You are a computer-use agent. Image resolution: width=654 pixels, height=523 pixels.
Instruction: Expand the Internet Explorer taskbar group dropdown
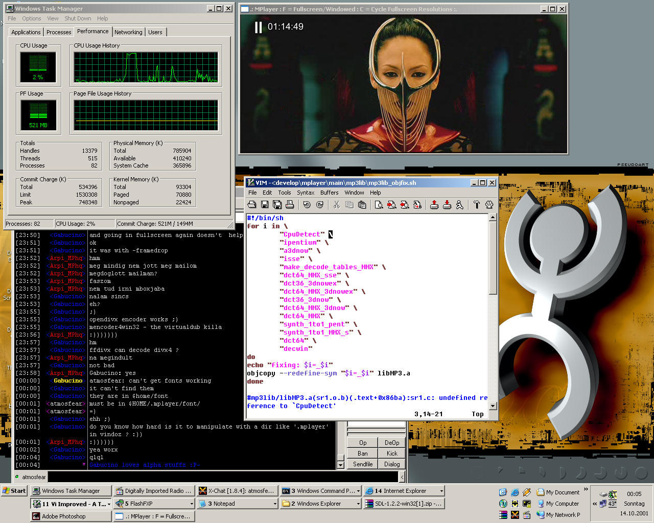click(441, 491)
